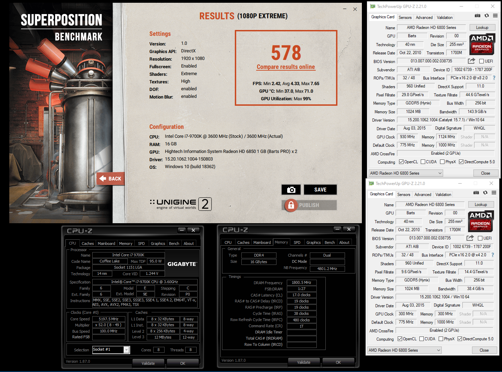
Task: Open the Mainboard tab in left CPU-Z window
Action: [x=106, y=244]
